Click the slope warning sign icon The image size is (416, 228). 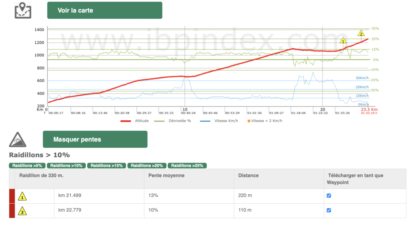click(x=17, y=139)
